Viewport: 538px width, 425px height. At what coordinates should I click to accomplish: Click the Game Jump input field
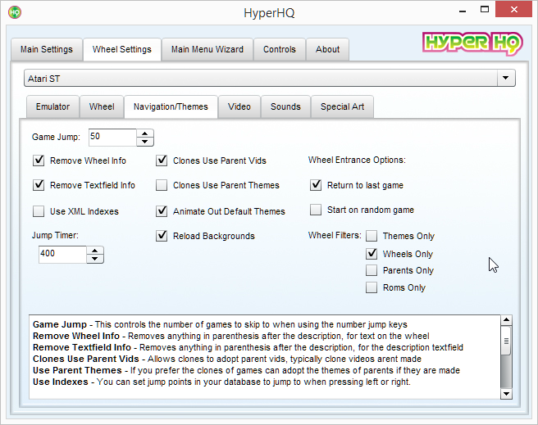click(112, 137)
